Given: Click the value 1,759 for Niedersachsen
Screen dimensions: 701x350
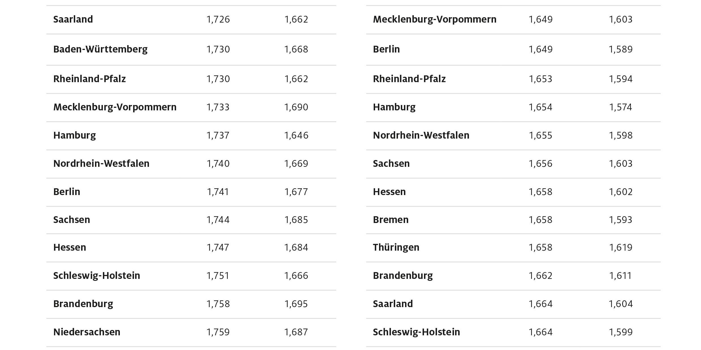Looking at the screenshot, I should click(x=218, y=332).
